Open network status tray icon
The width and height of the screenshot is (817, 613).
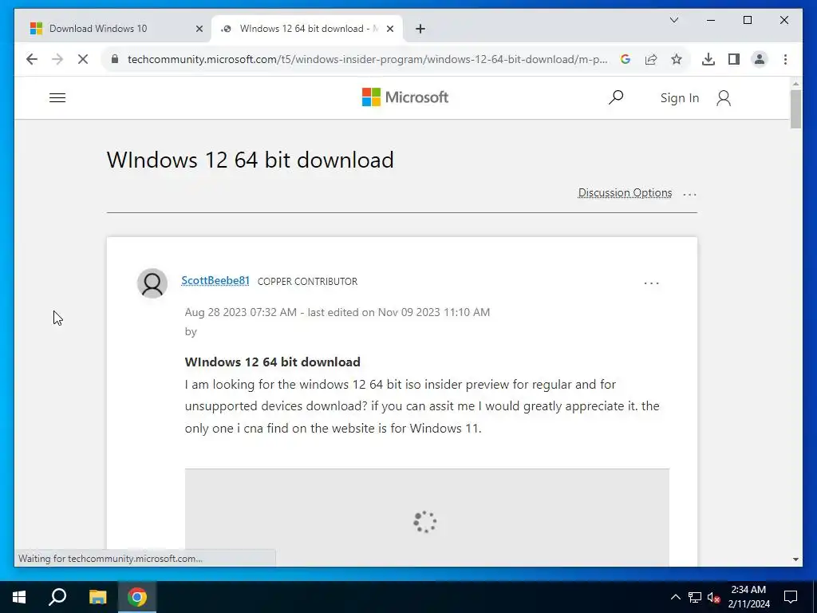(695, 597)
